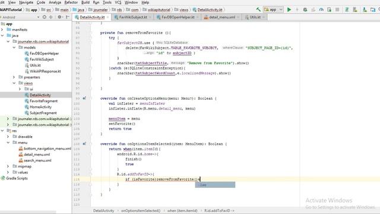Screen dimensions: 380x214
Task: Select the else autocomplete suggestion
Action: 215,185
